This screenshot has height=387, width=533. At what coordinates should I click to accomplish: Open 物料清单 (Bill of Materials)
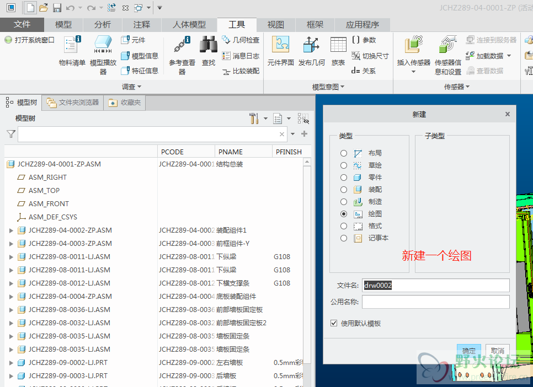coord(72,51)
